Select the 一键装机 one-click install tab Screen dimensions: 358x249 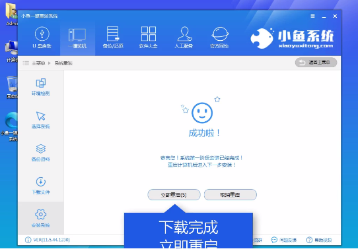coord(77,38)
